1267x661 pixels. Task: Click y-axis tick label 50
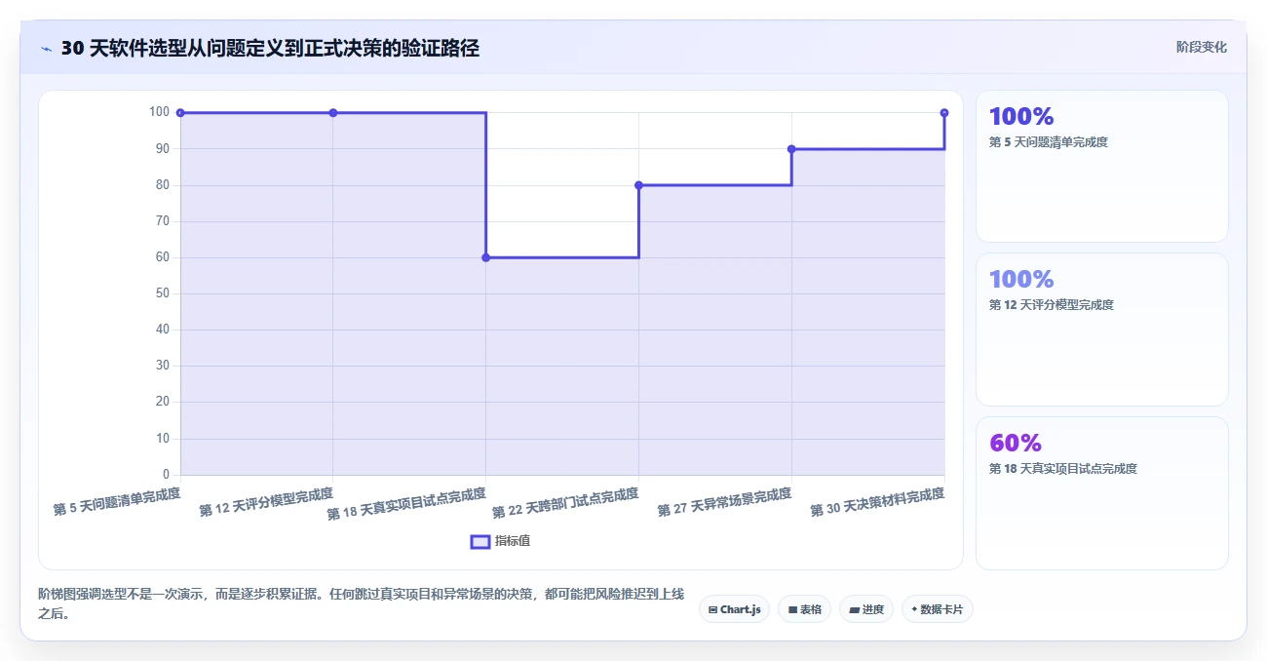(x=163, y=293)
